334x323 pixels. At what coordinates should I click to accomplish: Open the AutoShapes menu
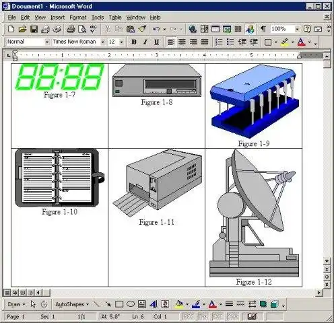point(72,304)
